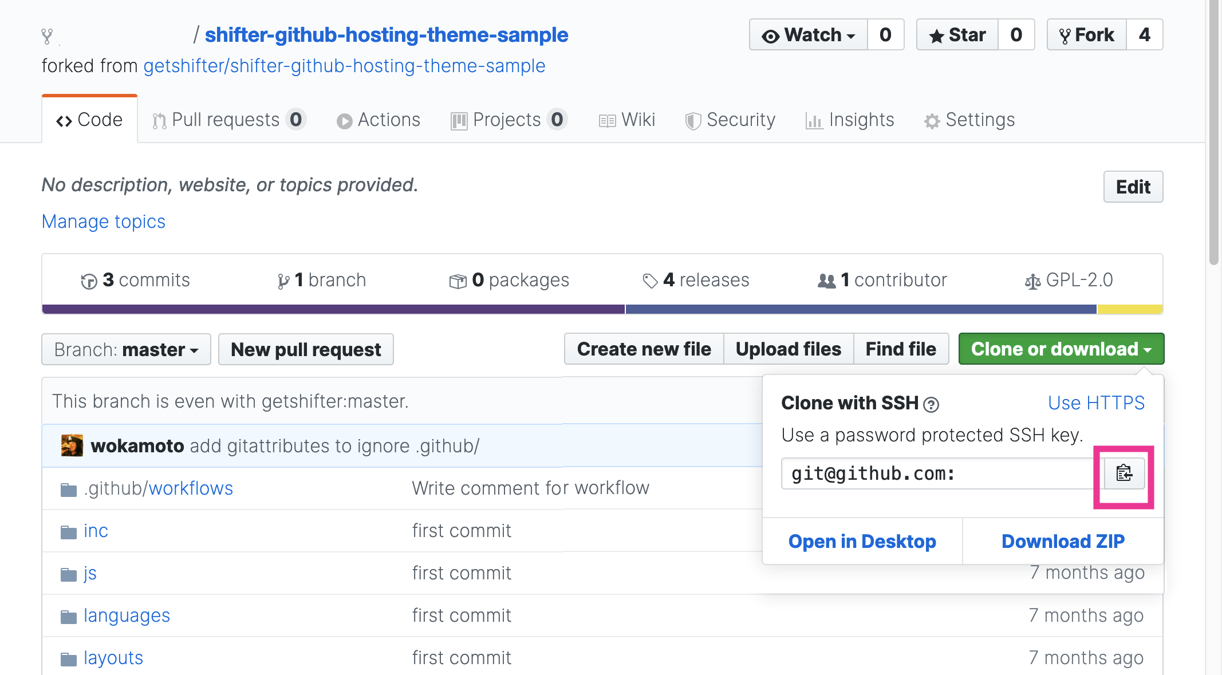Switch to the Pull requests tab

point(229,120)
